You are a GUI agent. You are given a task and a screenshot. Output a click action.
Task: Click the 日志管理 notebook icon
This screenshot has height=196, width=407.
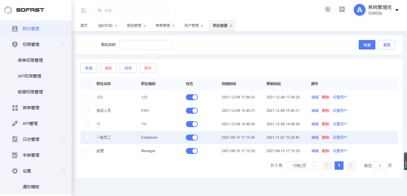coord(15,139)
